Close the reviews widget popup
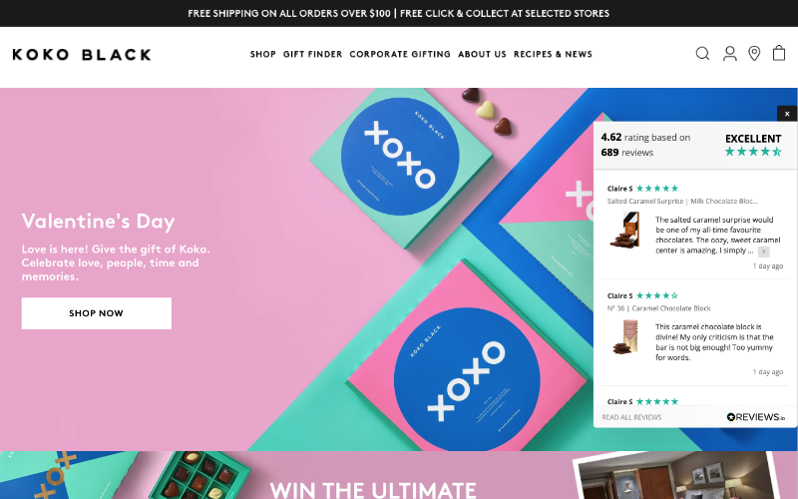Image resolution: width=798 pixels, height=499 pixels. tap(787, 114)
